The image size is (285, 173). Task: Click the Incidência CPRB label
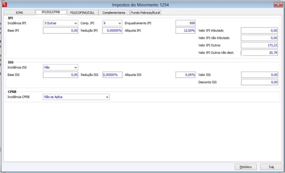[x=19, y=97]
